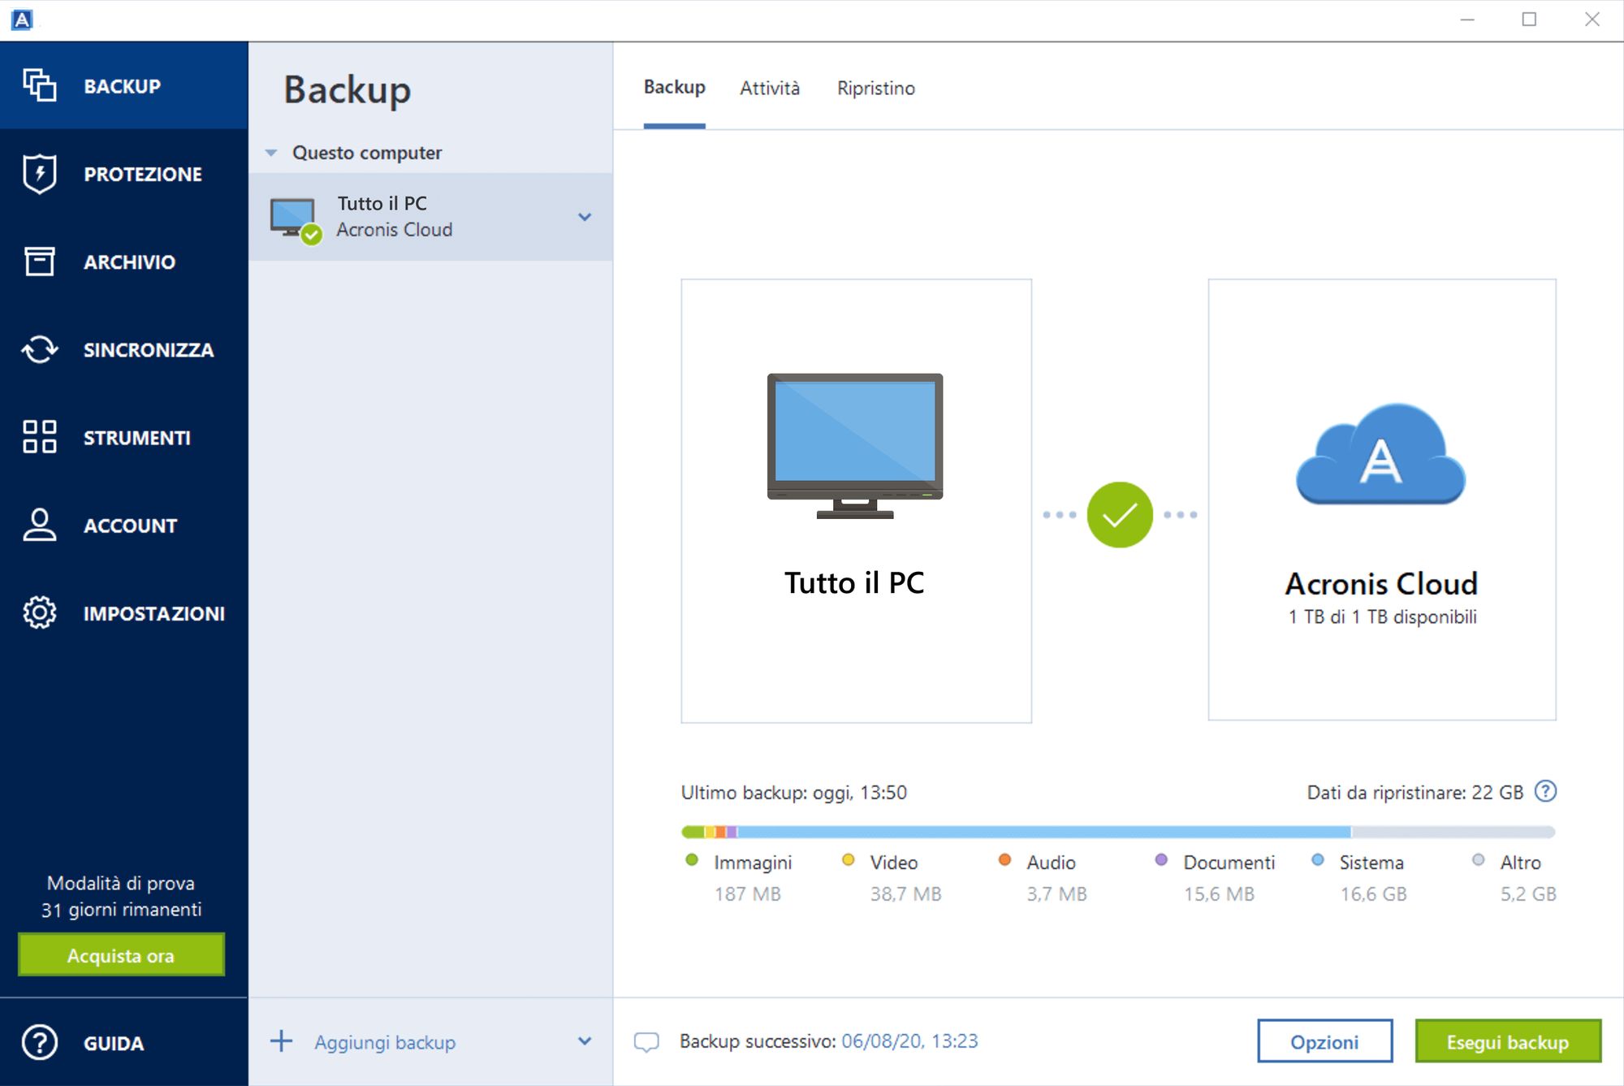Expand the Tutto il PC backup chevron

pyautogui.click(x=585, y=217)
